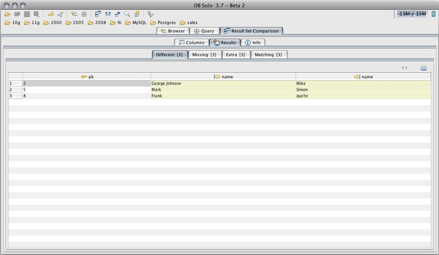Select row number 2 header
This screenshot has width=439, height=255.
[16, 90]
